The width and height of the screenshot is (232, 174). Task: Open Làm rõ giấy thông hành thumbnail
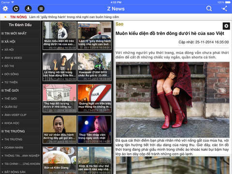(x=95, y=36)
